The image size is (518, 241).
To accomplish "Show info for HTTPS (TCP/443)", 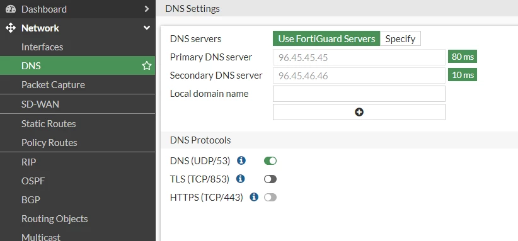I will pyautogui.click(x=254, y=197).
